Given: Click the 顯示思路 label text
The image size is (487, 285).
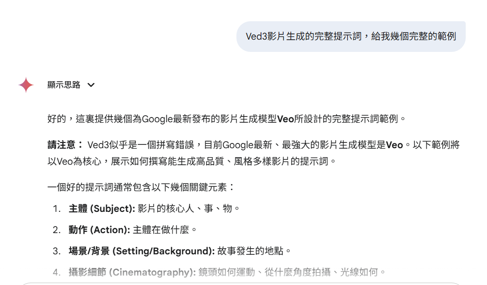Looking at the screenshot, I should 64,84.
